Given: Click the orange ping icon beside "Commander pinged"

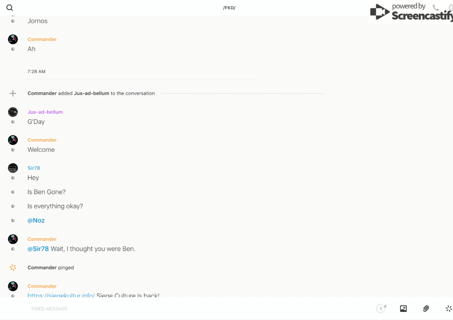Looking at the screenshot, I should click(x=13, y=267).
